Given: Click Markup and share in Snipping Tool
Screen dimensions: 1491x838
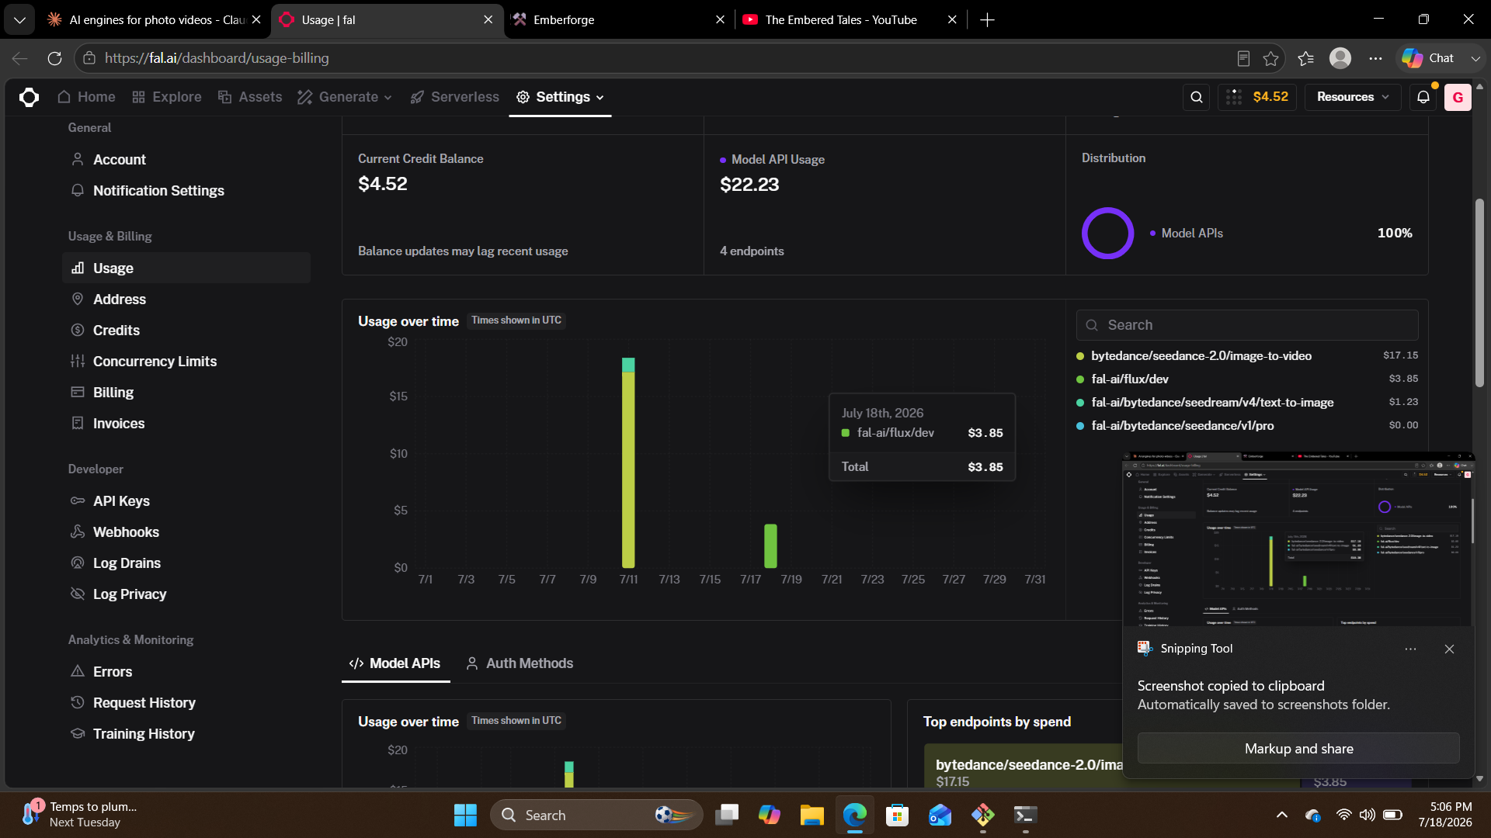Looking at the screenshot, I should pos(1298,749).
